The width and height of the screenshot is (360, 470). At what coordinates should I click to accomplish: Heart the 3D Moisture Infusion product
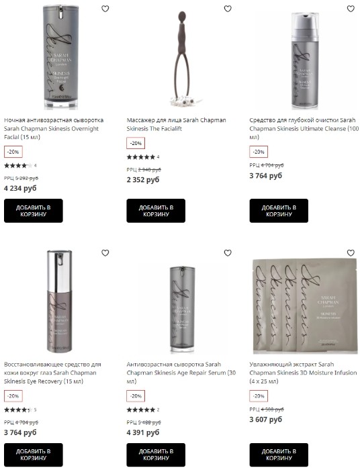[351, 252]
